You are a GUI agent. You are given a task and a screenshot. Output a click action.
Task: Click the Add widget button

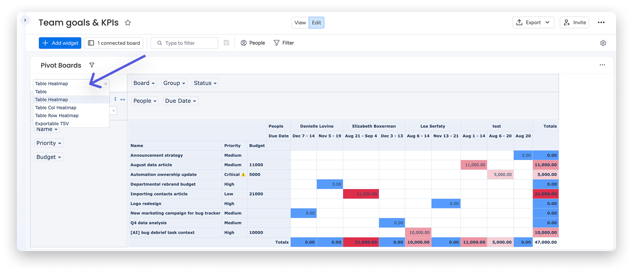point(60,43)
